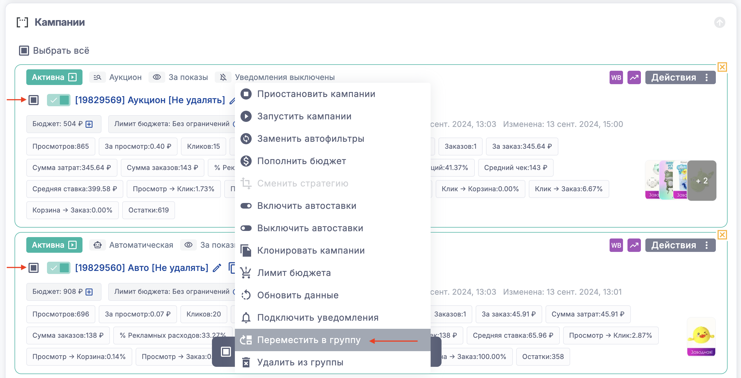Click muted bell notifications icon
The image size is (741, 378).
point(223,77)
